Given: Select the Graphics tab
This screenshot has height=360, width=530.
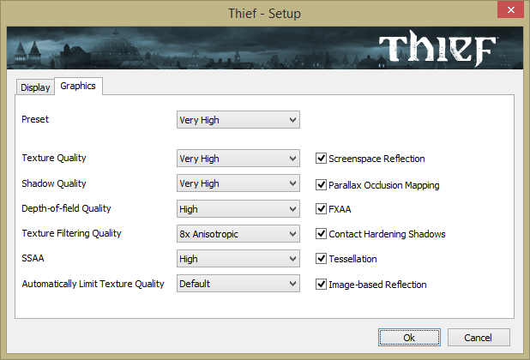Looking at the screenshot, I should click(78, 86).
